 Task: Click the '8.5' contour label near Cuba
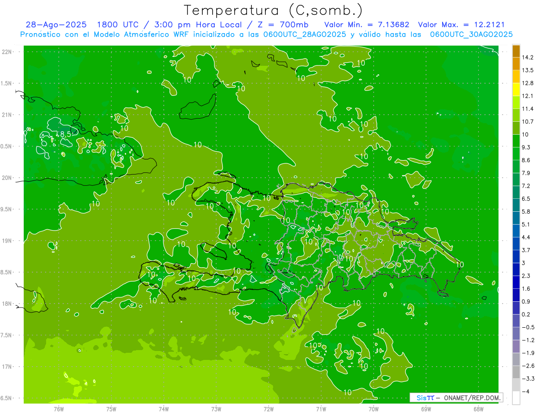(x=66, y=134)
